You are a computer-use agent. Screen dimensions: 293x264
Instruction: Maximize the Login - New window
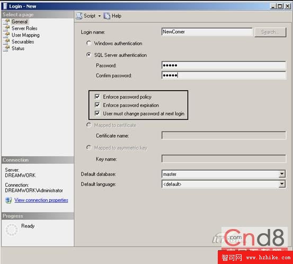click(280, 6)
